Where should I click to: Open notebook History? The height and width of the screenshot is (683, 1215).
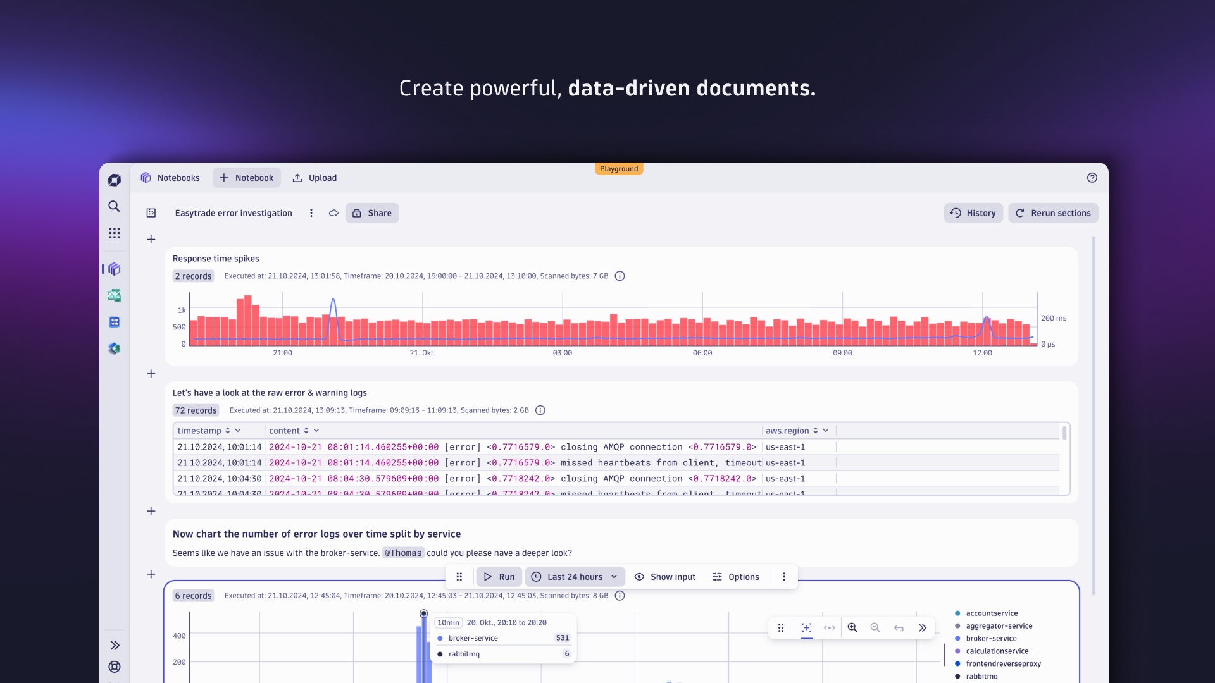[973, 213]
